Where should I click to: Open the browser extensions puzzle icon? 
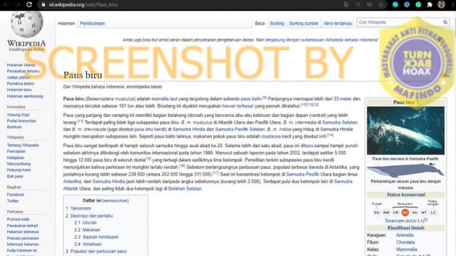(x=430, y=5)
